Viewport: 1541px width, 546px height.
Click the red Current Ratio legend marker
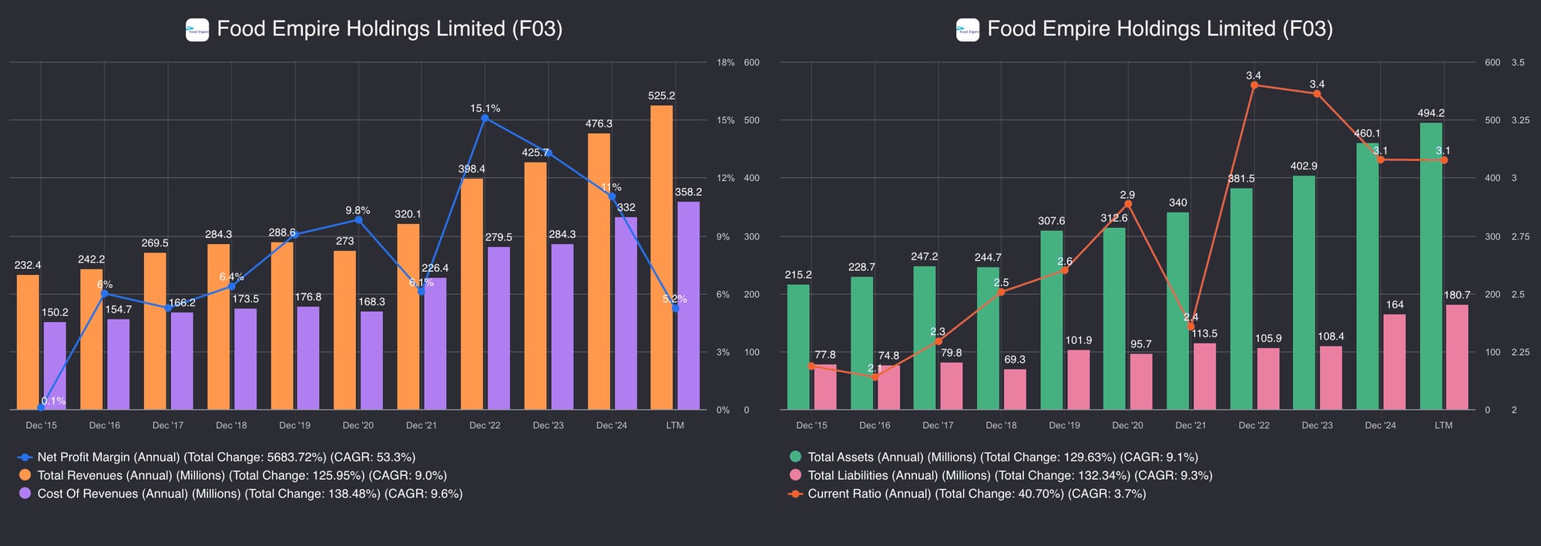(795, 494)
